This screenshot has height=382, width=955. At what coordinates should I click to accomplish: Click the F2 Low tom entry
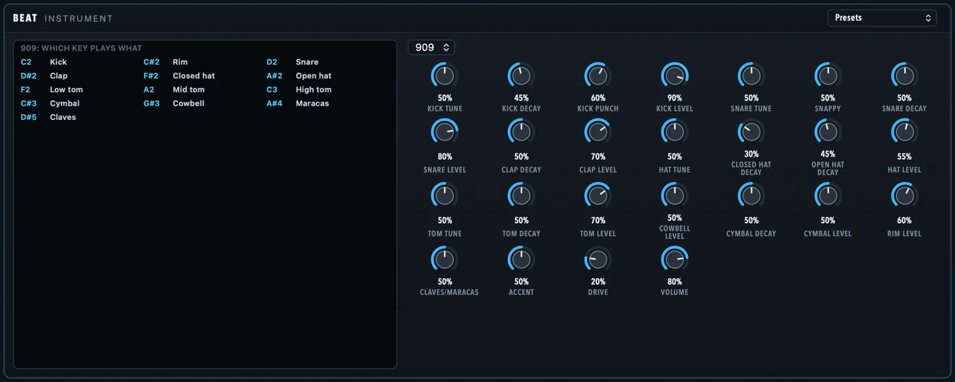click(x=52, y=90)
